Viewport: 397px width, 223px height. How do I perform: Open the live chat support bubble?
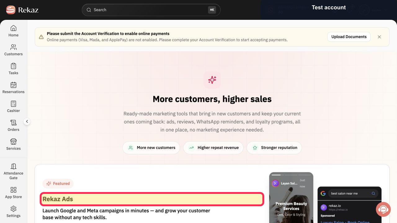click(x=383, y=209)
